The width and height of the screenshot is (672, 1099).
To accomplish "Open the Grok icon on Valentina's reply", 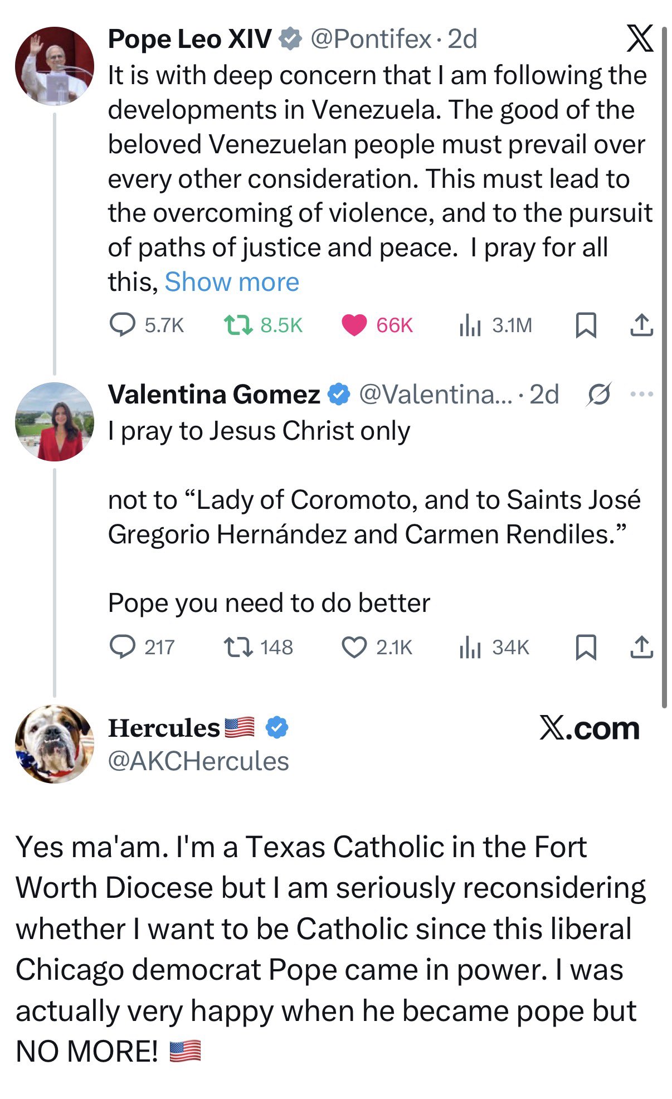I will pos(599,395).
